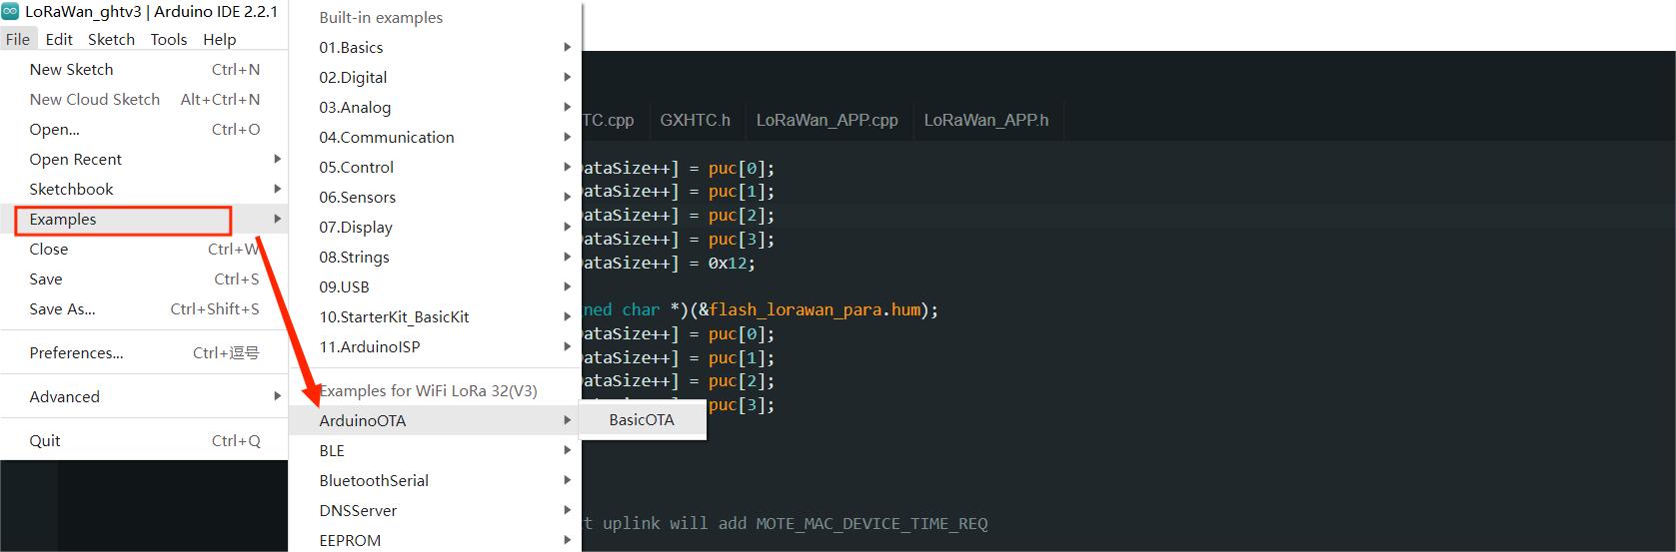Viewport: 1676px width, 552px height.
Task: Click the Examples menu entry
Action: (x=63, y=220)
